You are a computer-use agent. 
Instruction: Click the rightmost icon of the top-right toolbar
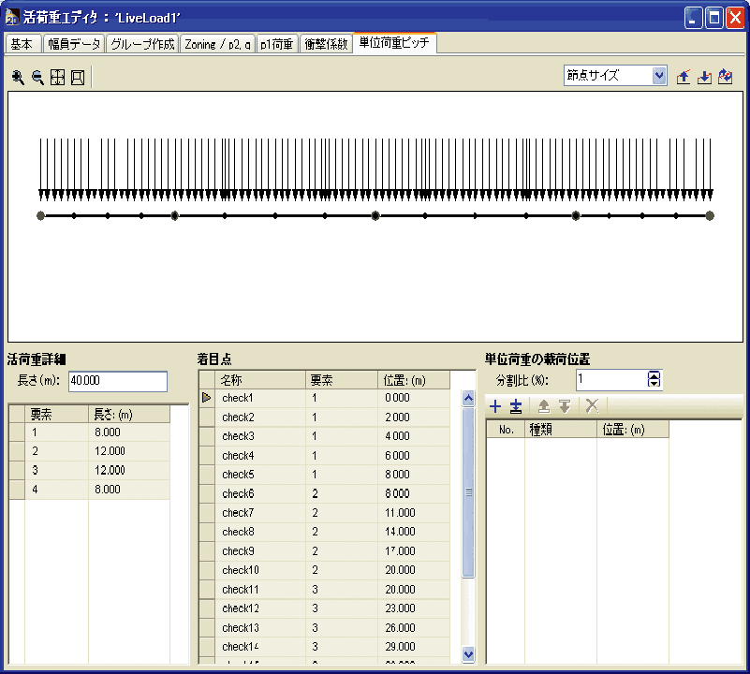tap(725, 77)
